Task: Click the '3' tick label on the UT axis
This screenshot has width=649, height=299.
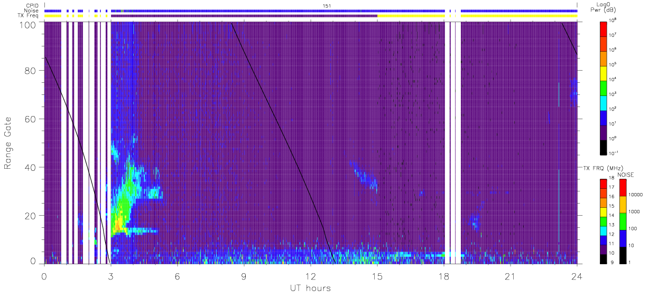Action: [x=111, y=276]
